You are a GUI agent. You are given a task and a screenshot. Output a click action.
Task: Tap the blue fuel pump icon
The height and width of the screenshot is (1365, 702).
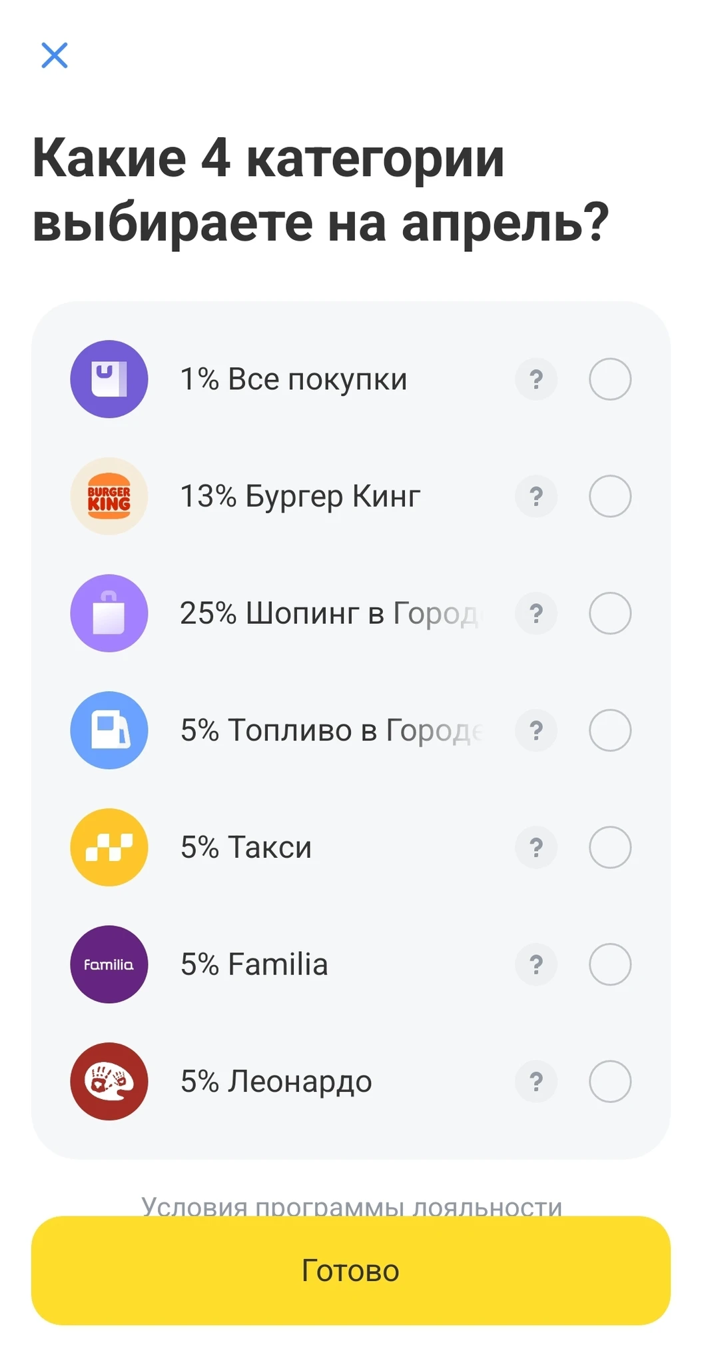coord(109,730)
